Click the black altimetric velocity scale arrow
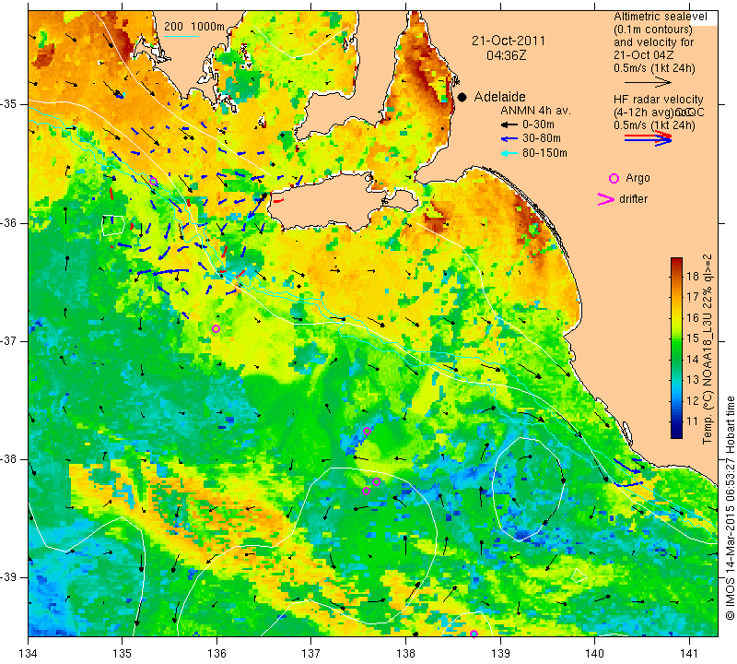This screenshot has height=664, width=737. [x=648, y=82]
